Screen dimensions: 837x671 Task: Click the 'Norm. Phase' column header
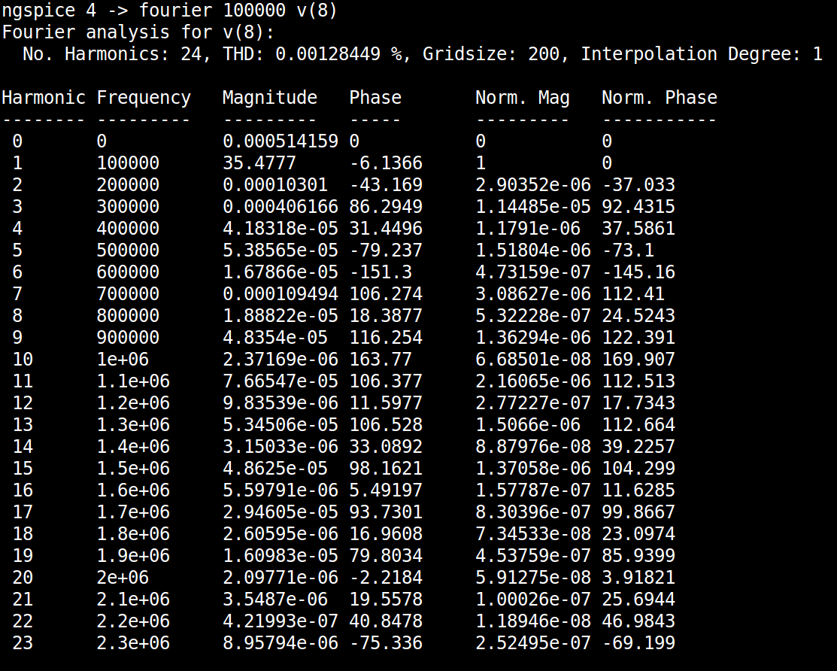point(660,98)
